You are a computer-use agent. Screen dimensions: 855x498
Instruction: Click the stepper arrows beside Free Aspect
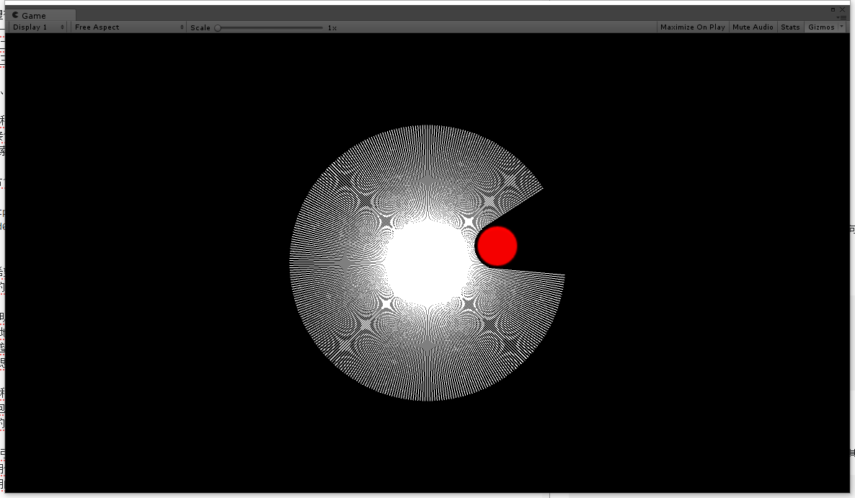(x=182, y=27)
